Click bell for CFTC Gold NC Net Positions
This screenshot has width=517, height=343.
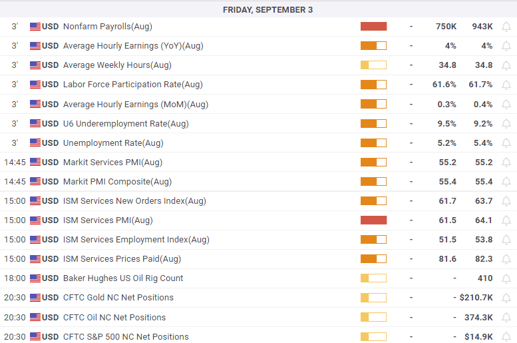(x=506, y=297)
